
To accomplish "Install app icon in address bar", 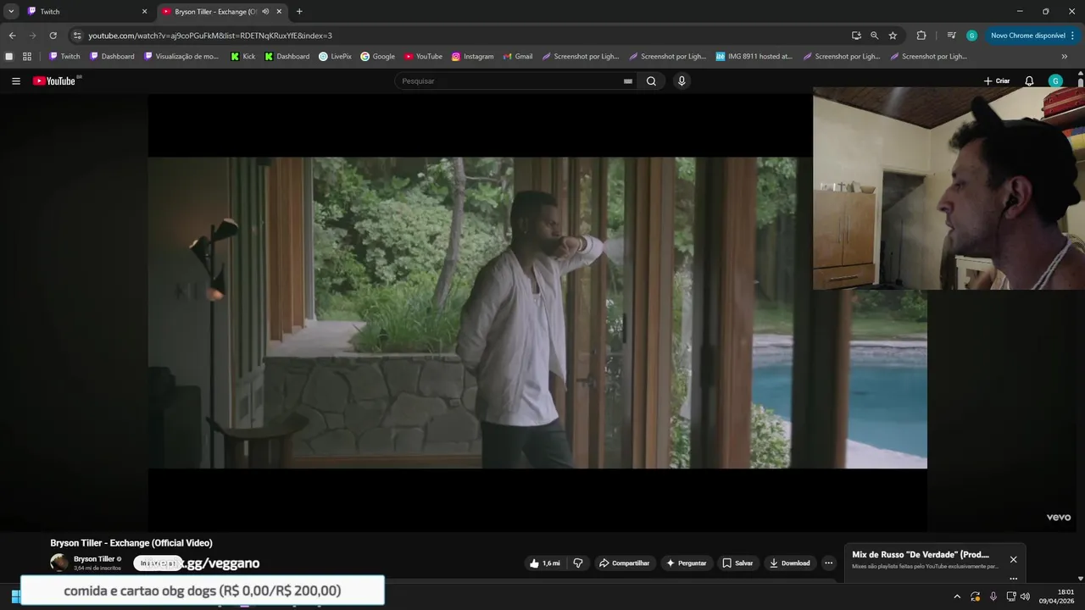I will (x=856, y=36).
